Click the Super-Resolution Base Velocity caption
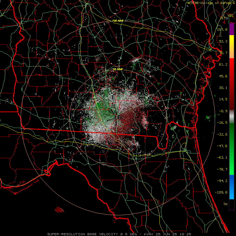236x236 pixels. 119,234
